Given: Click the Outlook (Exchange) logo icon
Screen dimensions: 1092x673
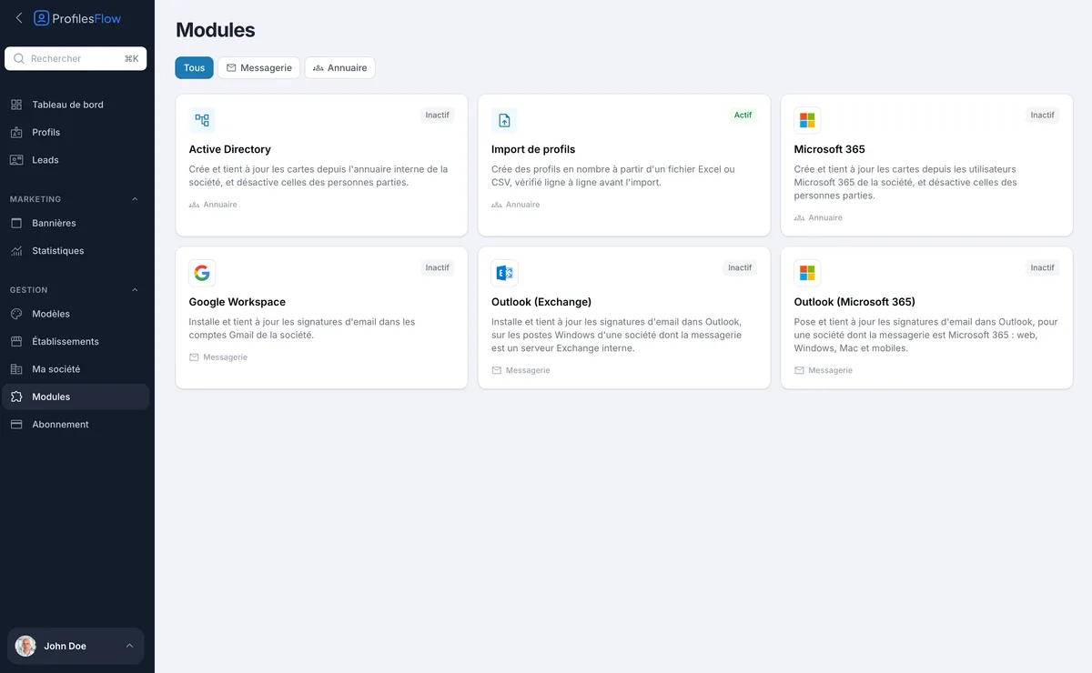Looking at the screenshot, I should tap(504, 273).
